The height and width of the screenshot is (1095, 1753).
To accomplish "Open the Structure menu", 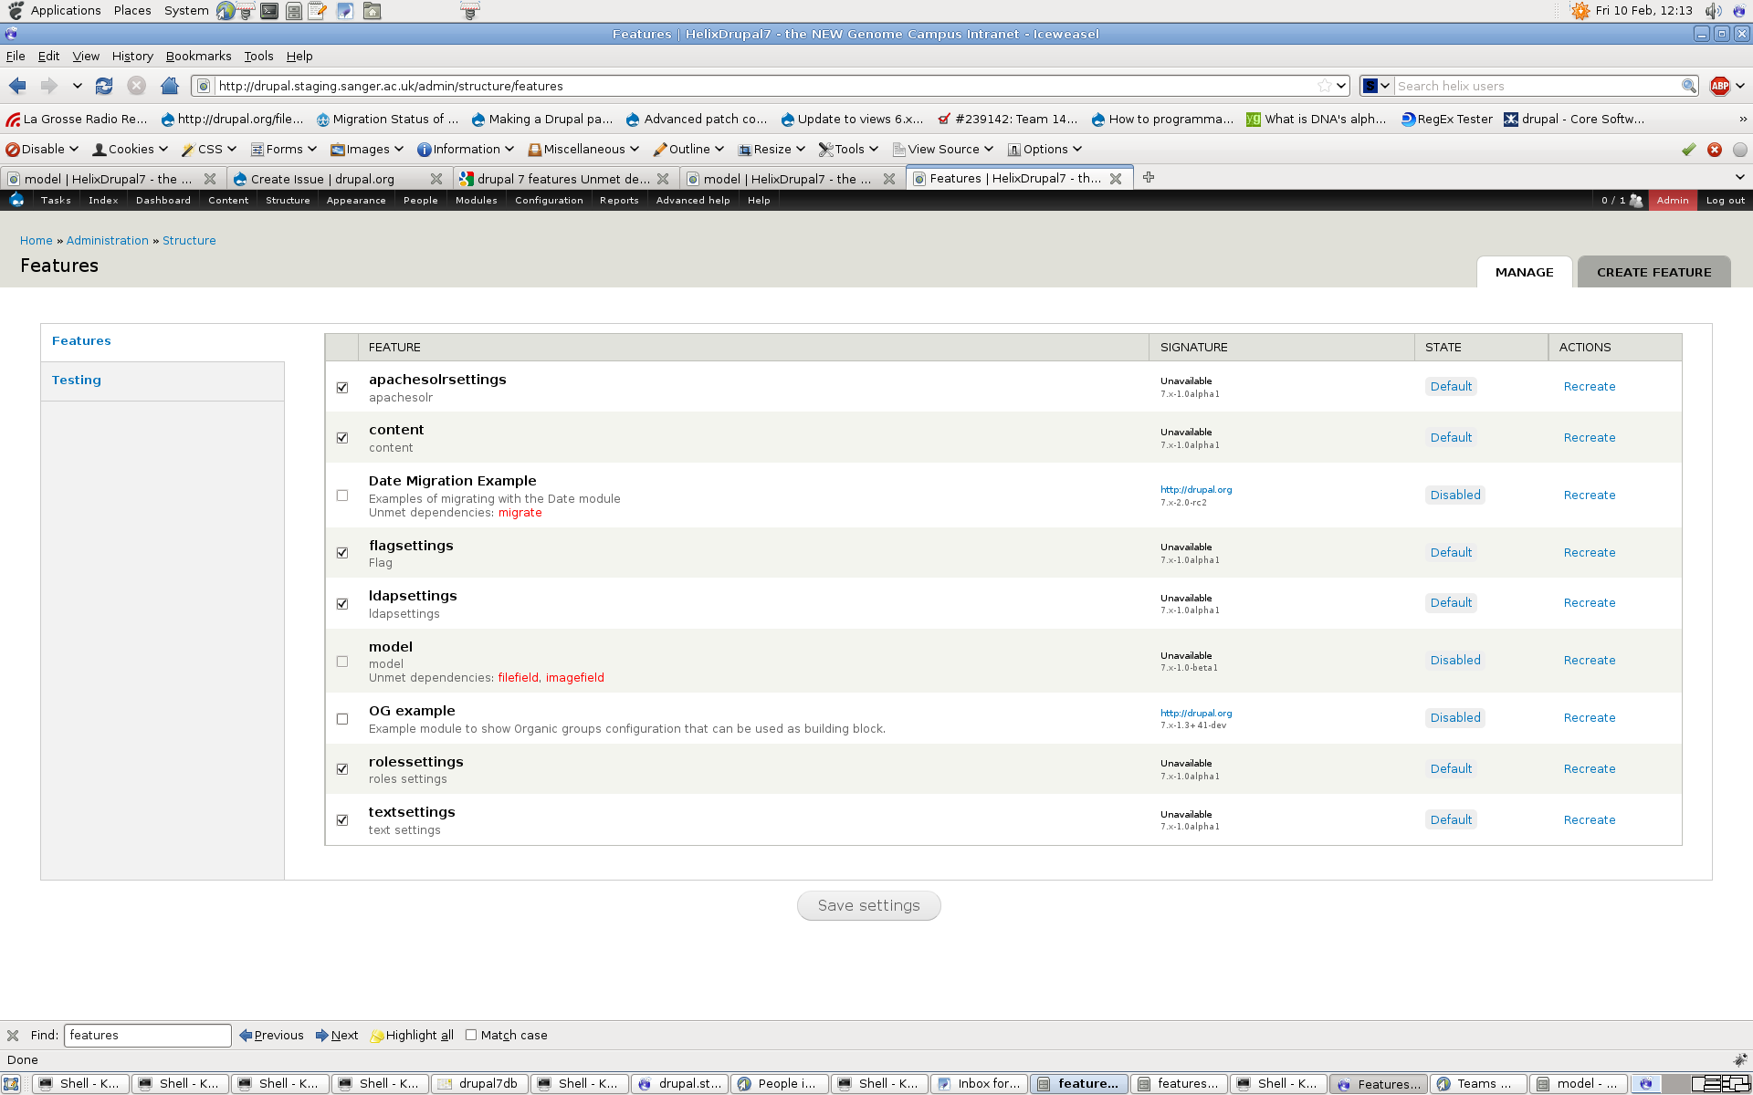I will (284, 199).
